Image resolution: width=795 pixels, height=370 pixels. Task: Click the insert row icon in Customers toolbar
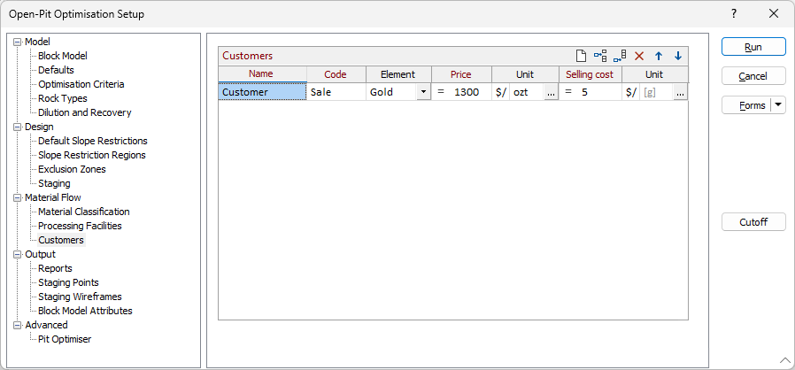600,56
